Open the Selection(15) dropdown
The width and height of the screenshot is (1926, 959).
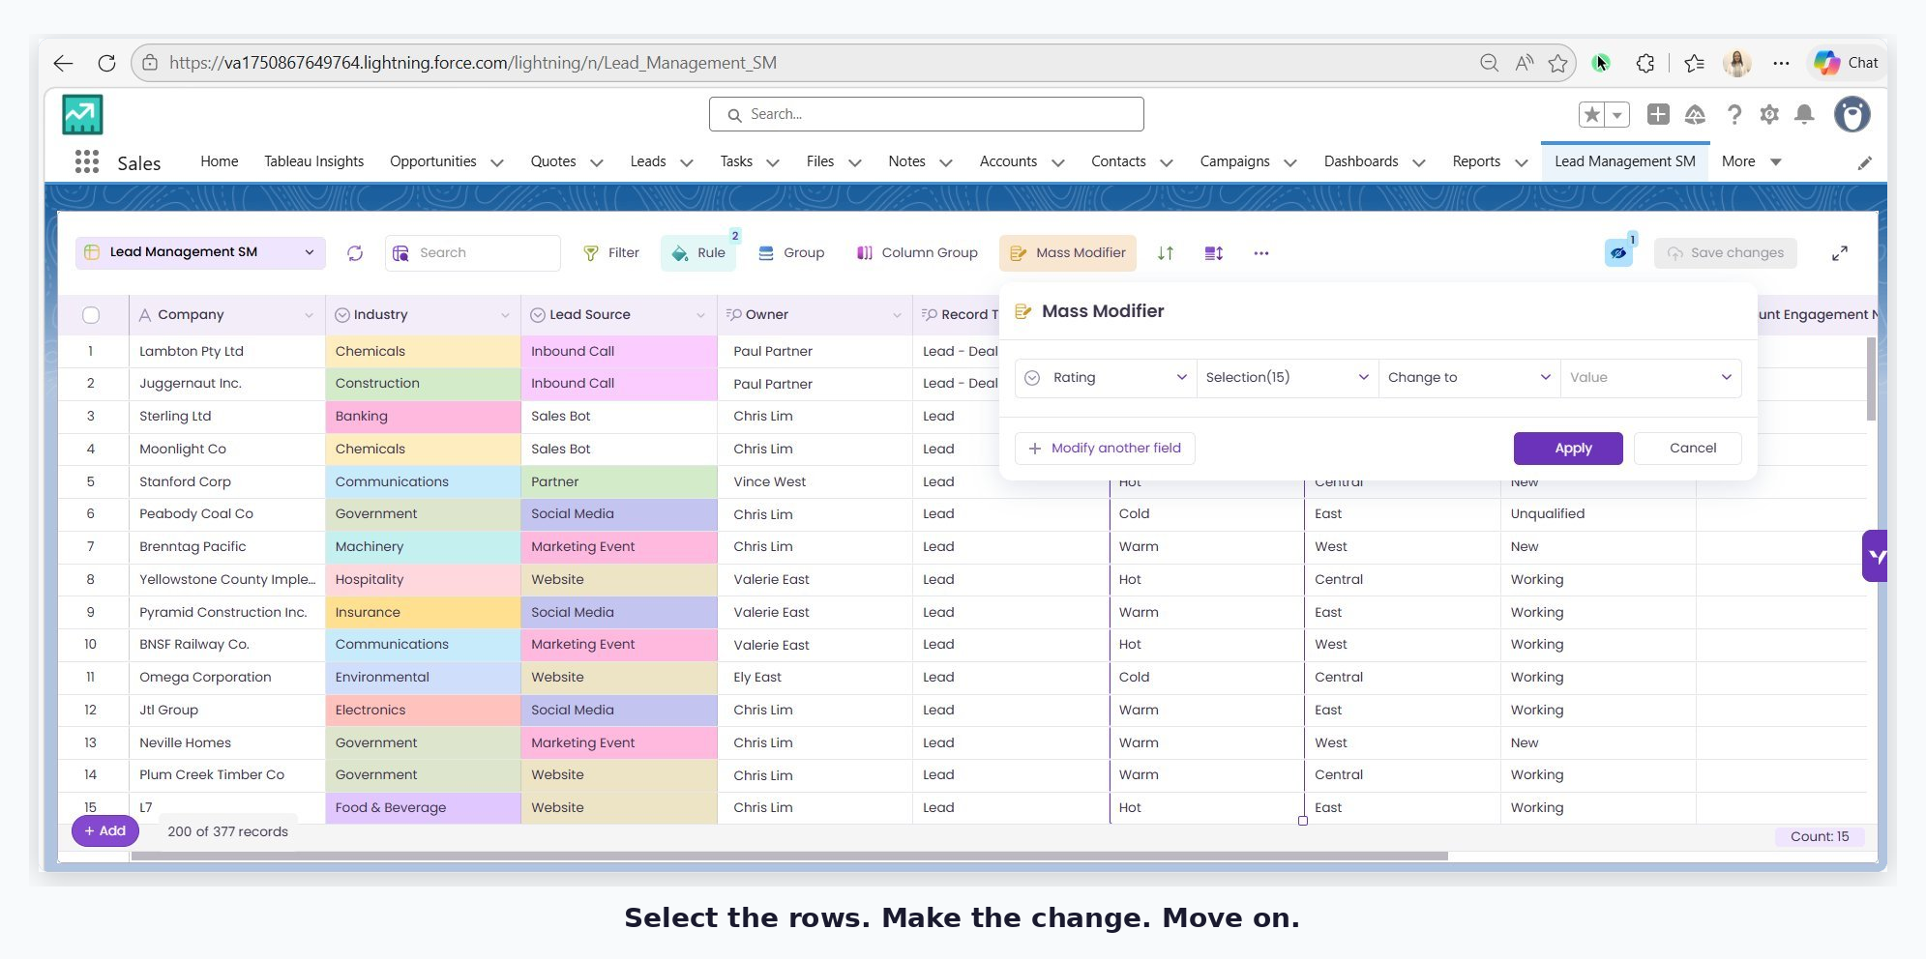tap(1288, 378)
